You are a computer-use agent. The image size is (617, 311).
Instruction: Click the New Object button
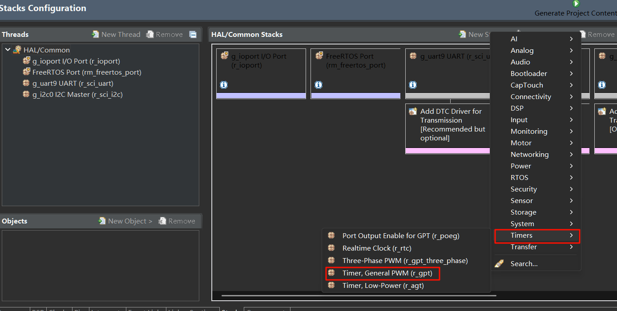[x=125, y=221]
